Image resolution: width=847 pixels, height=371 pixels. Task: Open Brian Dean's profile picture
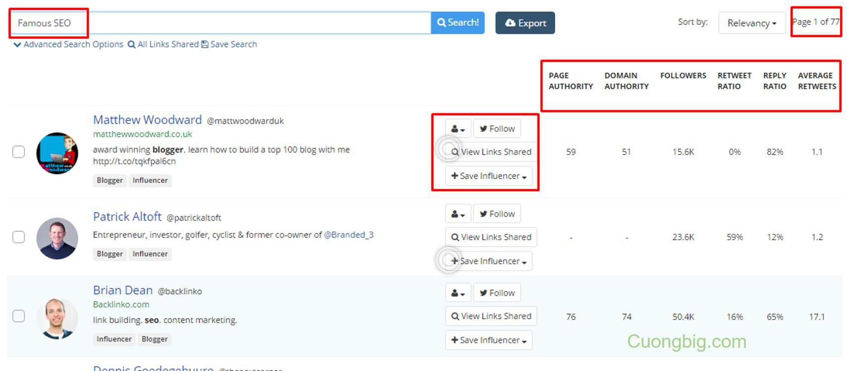pyautogui.click(x=57, y=318)
